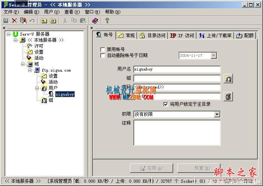This screenshot has width=263, height=186.
Task: Open the 权限 privilege dropdown
Action: point(217,114)
